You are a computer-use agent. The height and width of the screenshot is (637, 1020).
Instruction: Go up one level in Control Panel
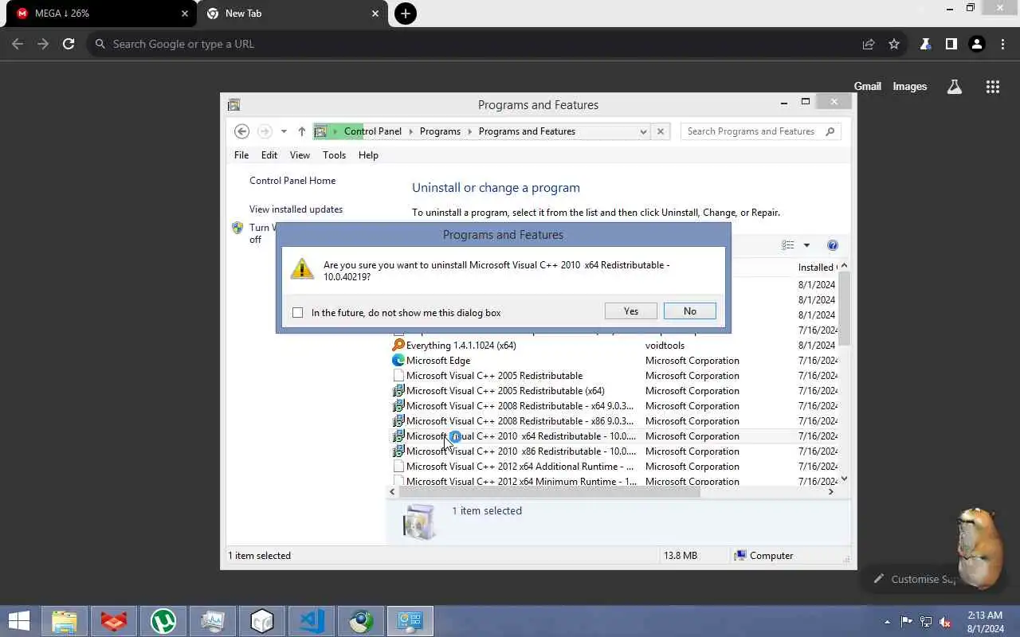coord(301,131)
